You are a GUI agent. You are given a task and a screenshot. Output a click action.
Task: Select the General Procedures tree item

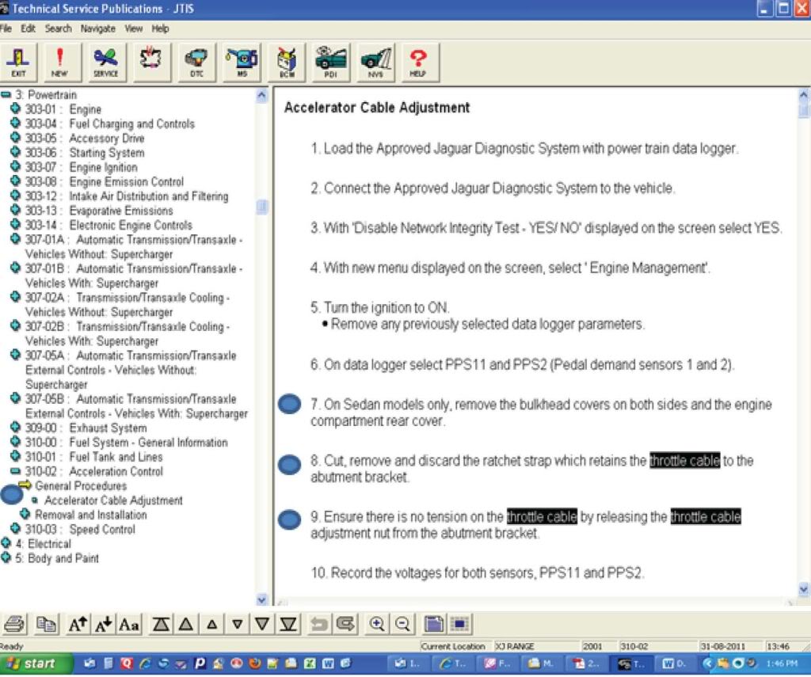[x=81, y=486]
